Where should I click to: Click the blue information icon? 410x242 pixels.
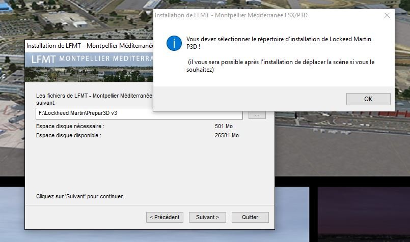pos(174,43)
